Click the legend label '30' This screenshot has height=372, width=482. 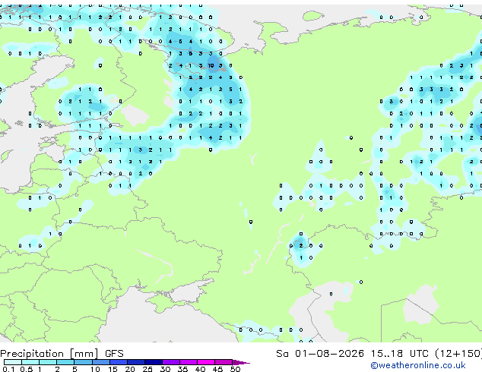pyautogui.click(x=165, y=369)
